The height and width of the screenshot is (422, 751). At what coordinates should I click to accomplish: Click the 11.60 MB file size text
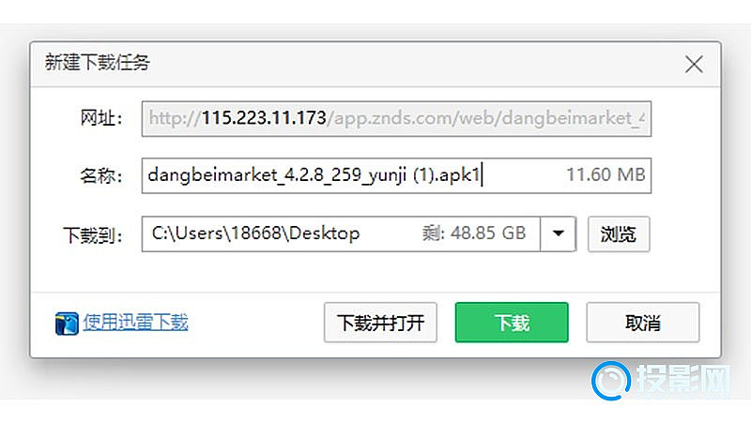point(605,174)
